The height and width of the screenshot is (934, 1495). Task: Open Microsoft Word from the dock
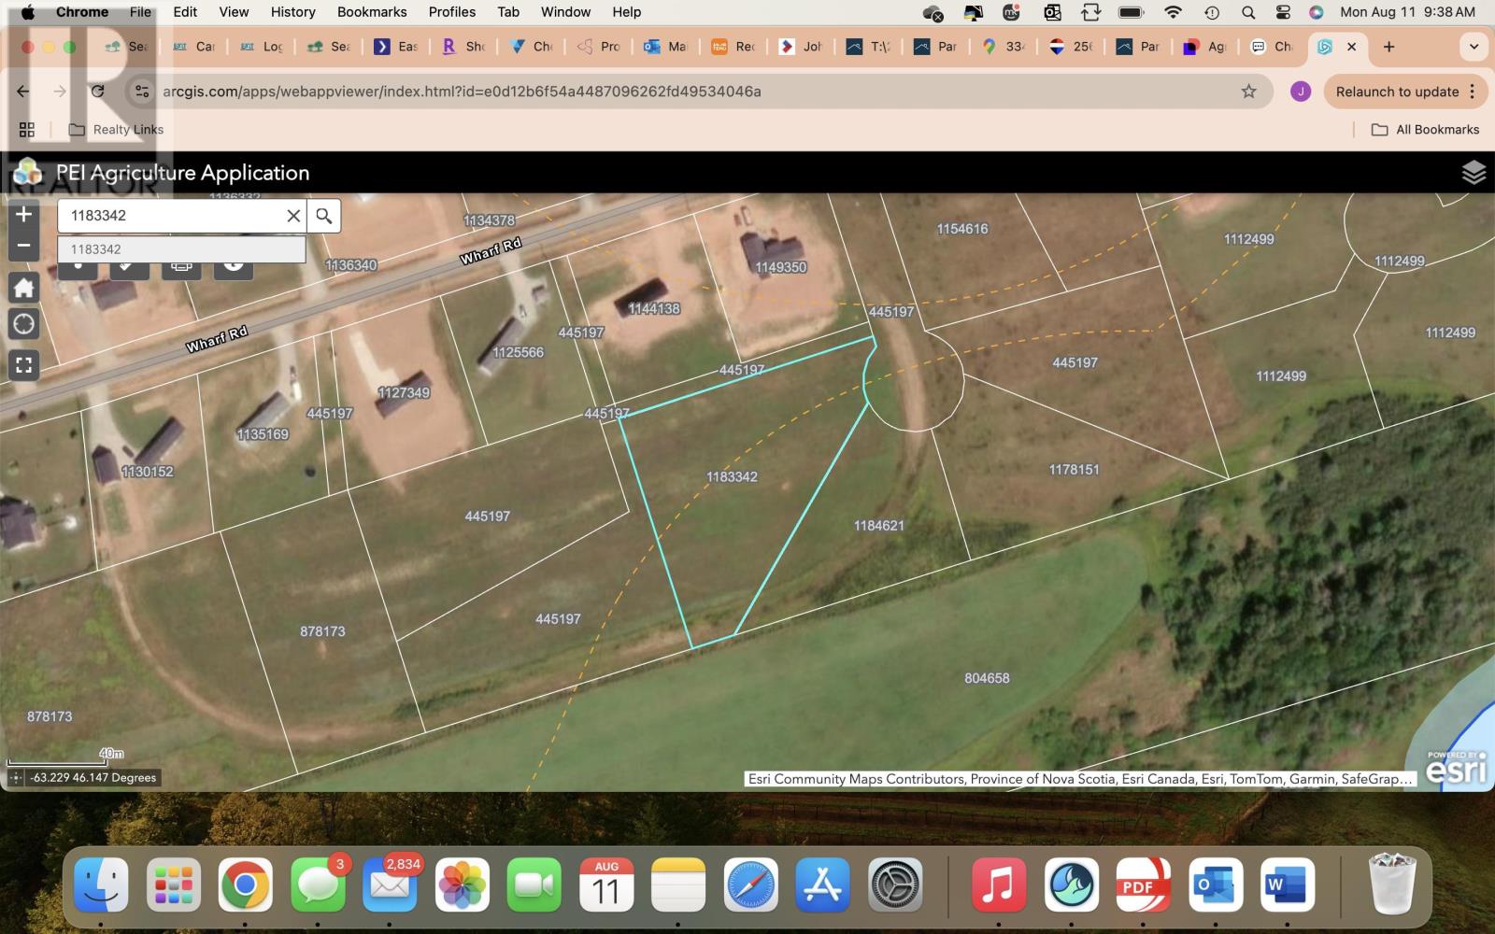click(x=1287, y=884)
